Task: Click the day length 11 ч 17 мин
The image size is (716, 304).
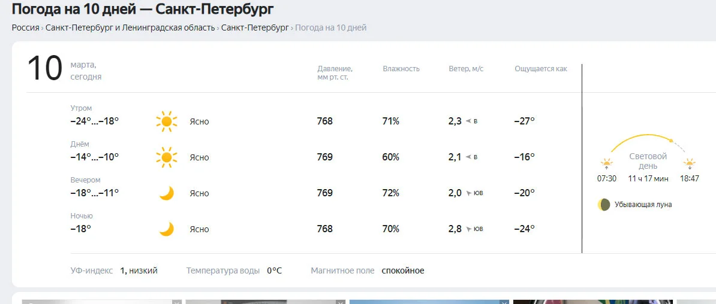Action: click(x=648, y=179)
